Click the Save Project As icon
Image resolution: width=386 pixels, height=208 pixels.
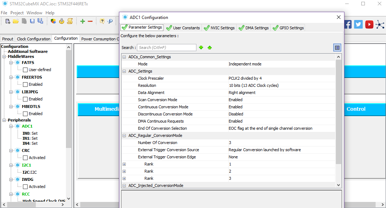click(x=40, y=21)
